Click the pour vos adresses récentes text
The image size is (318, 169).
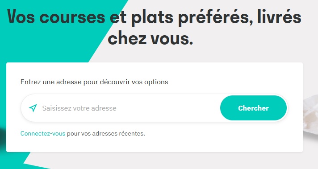pos(106,134)
